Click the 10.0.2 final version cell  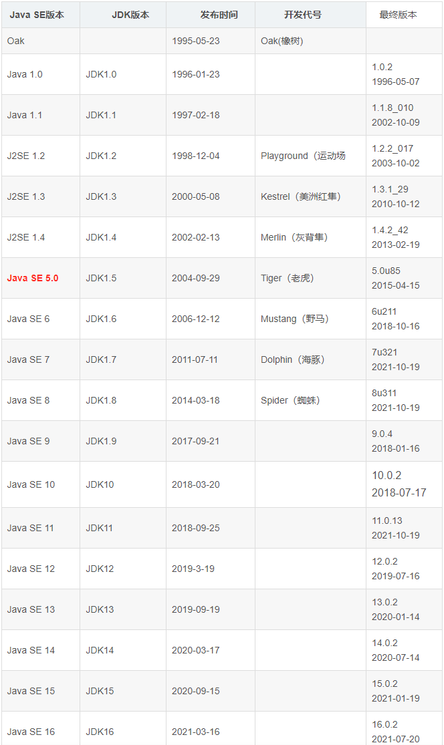pyautogui.click(x=386, y=476)
